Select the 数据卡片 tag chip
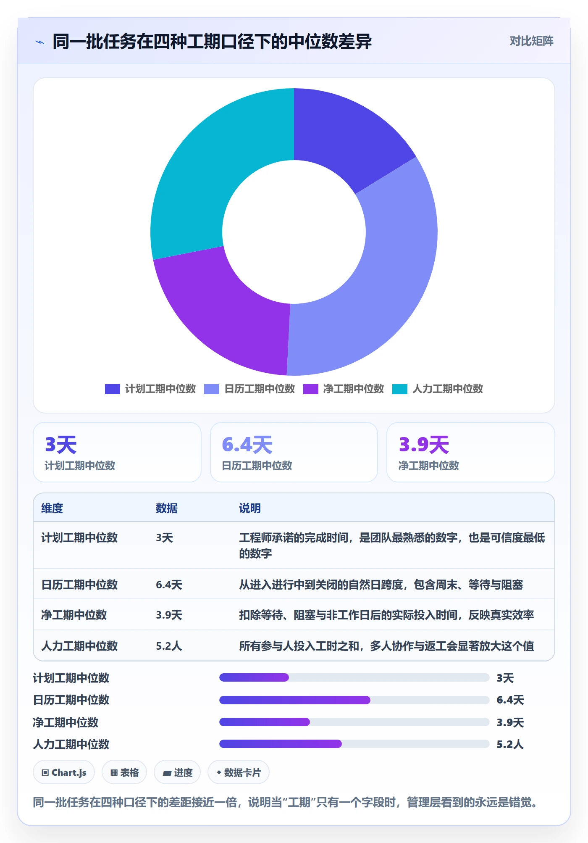The height and width of the screenshot is (843, 588). [239, 772]
